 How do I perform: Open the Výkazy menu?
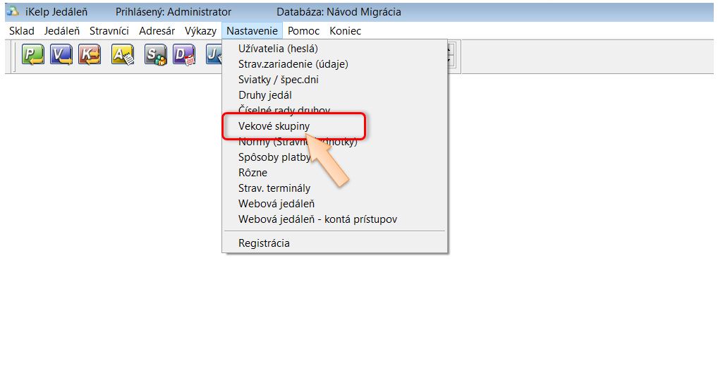[200, 31]
